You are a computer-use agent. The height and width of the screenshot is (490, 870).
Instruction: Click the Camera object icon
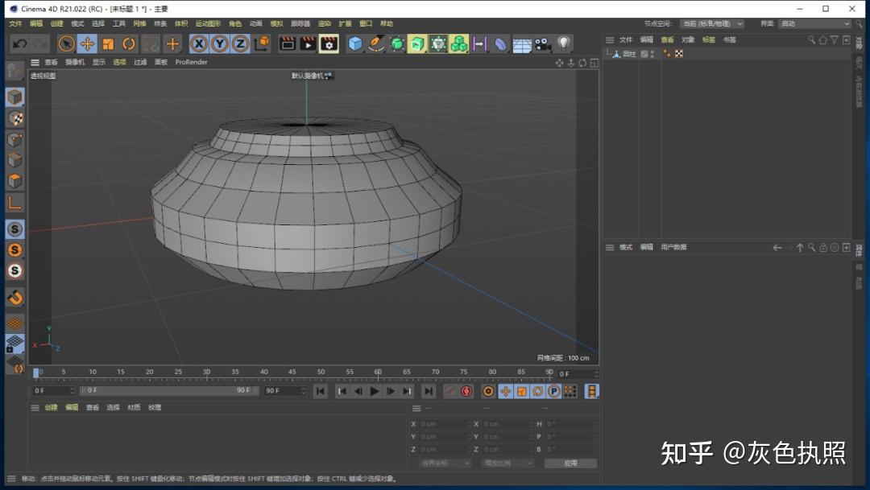tap(542, 43)
